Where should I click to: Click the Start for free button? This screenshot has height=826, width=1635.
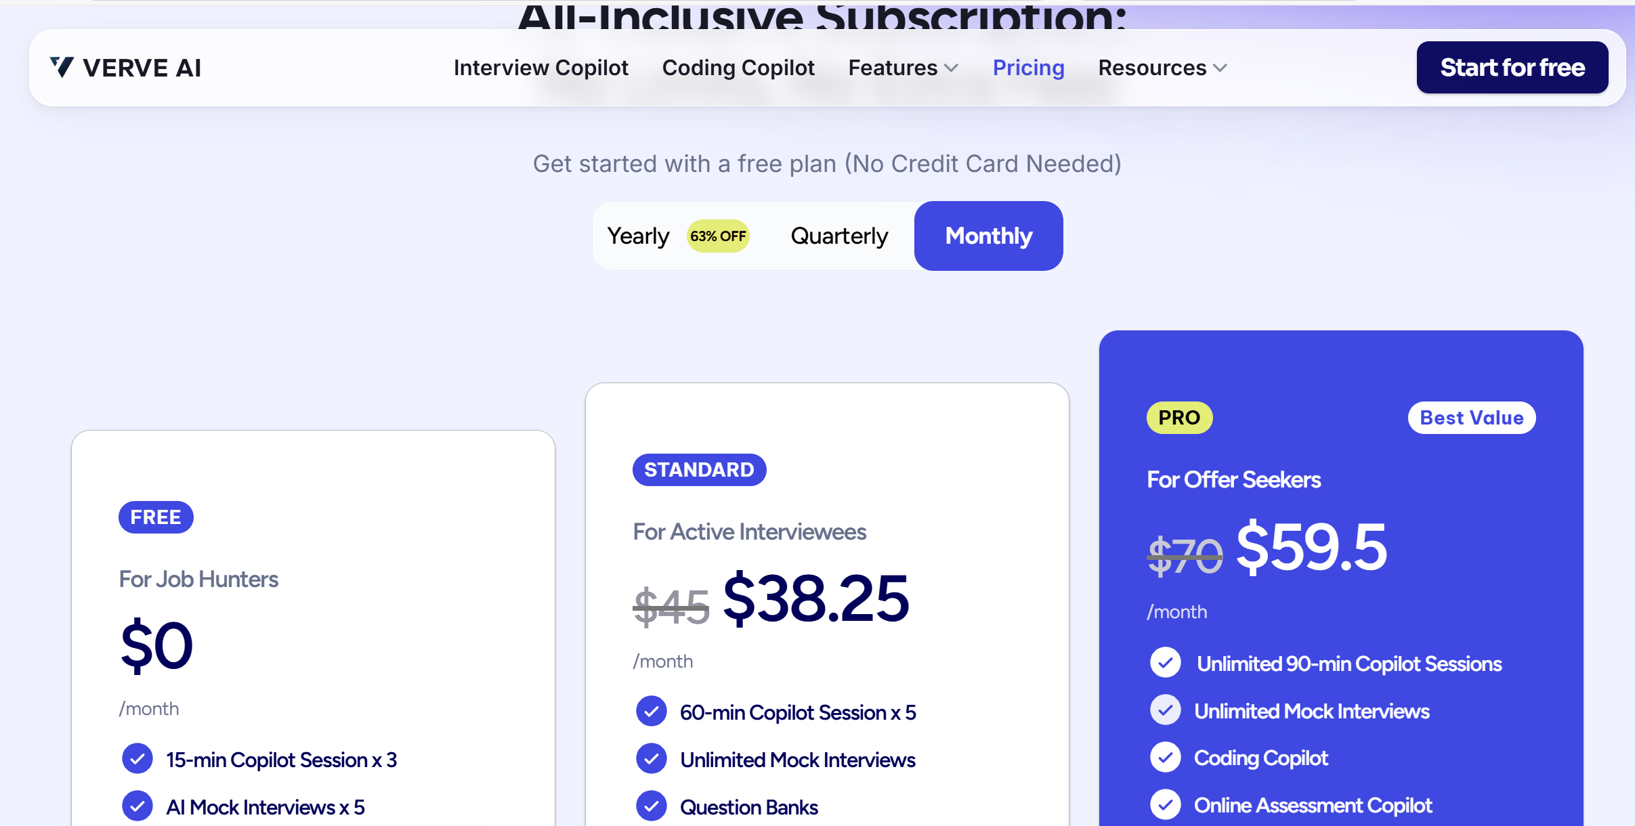tap(1512, 67)
